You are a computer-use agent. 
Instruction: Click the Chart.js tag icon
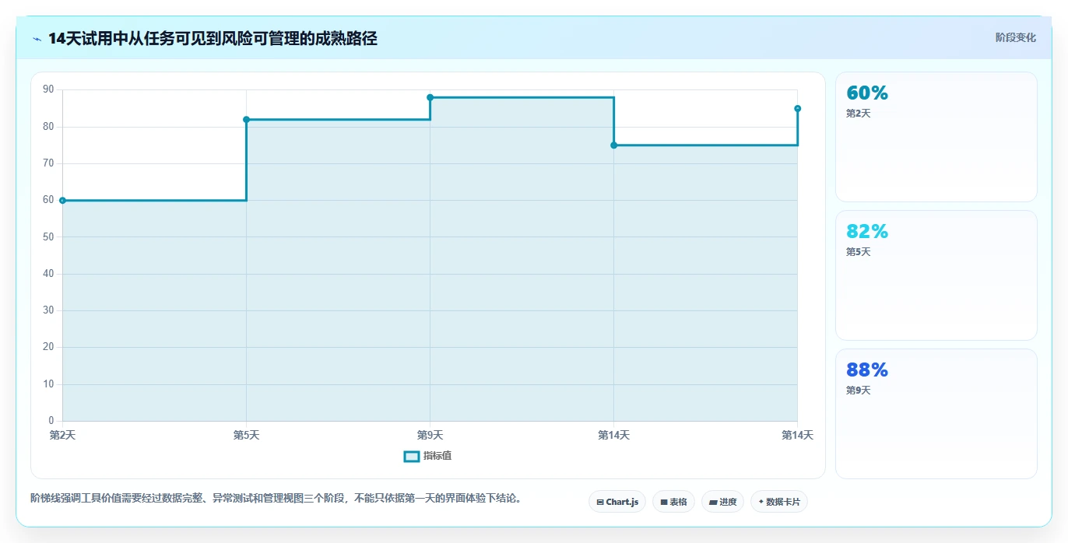[600, 503]
